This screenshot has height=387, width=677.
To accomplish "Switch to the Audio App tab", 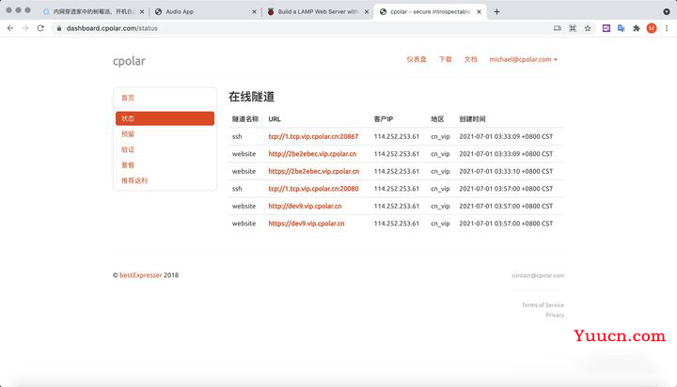I will pyautogui.click(x=203, y=11).
